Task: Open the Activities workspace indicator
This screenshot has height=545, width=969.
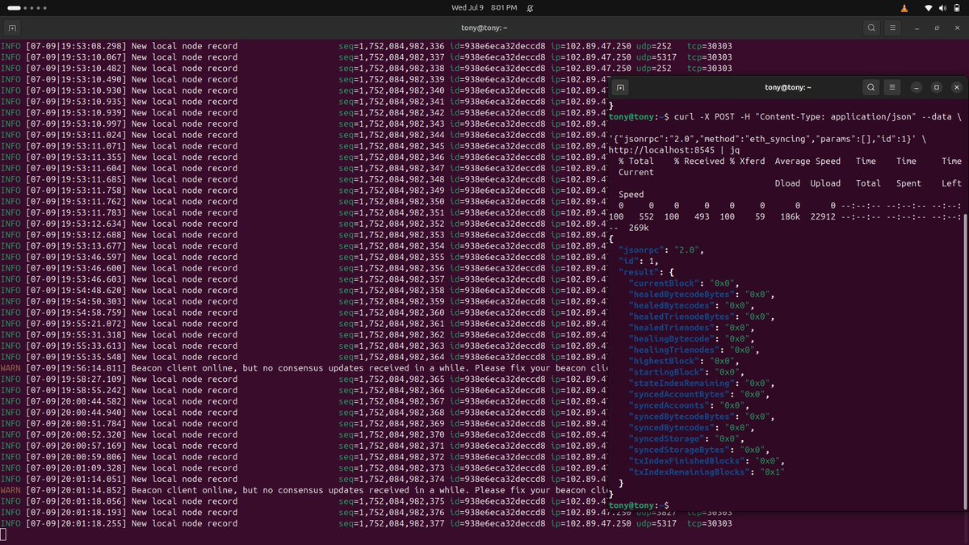Action: point(27,8)
